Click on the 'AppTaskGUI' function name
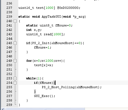The height and width of the screenshot is (110, 128). [51, 17]
